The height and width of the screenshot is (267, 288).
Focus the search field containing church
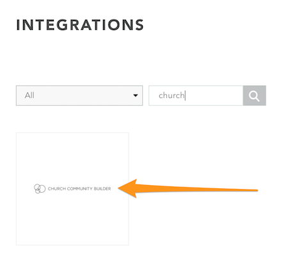[196, 95]
